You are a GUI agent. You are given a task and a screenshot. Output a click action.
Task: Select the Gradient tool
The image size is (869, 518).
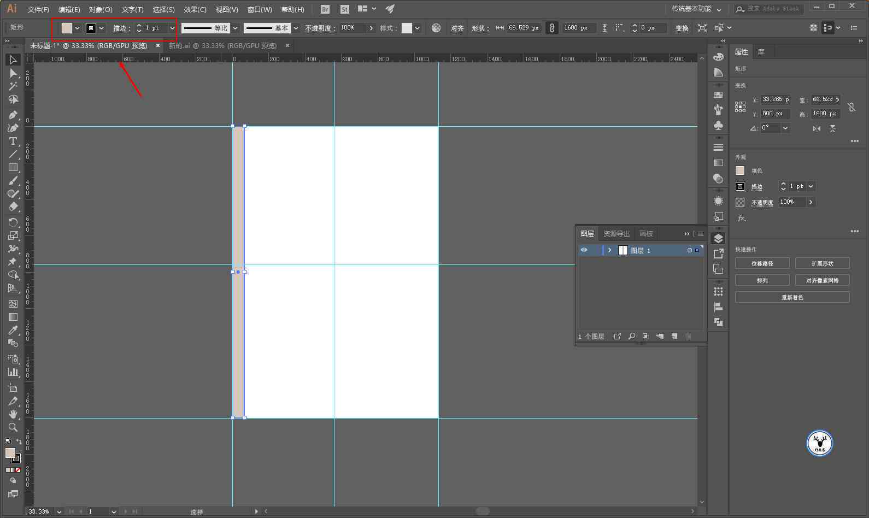13,317
